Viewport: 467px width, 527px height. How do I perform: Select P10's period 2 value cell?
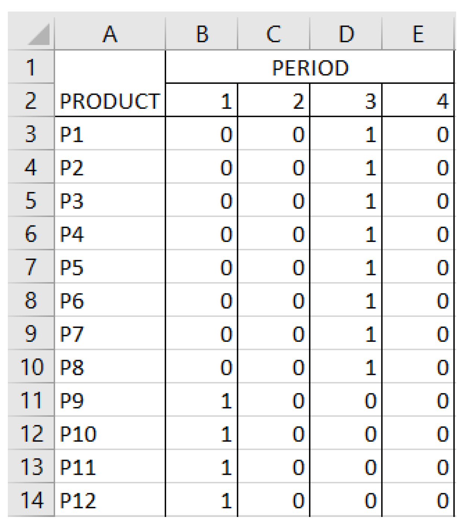pos(274,433)
